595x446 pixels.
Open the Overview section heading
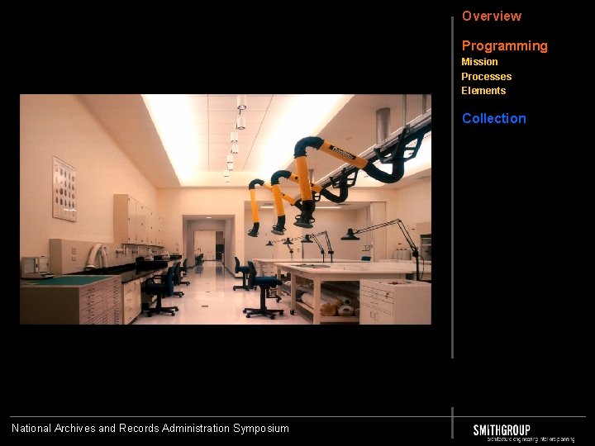point(492,16)
